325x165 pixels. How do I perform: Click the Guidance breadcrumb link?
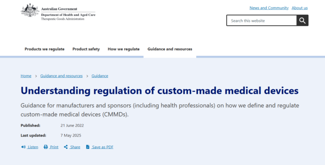click(100, 76)
